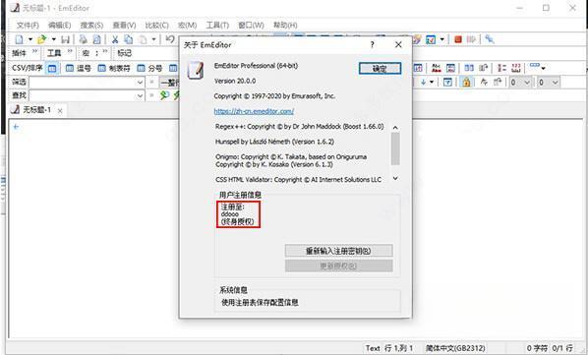Open second 0 value dropdown in filter toolbar
Screen dimensions: 588x355
point(555,82)
